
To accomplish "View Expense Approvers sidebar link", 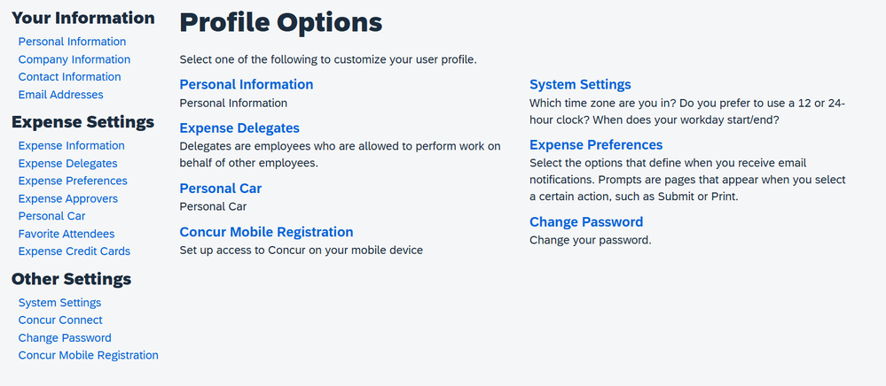I will click(67, 198).
